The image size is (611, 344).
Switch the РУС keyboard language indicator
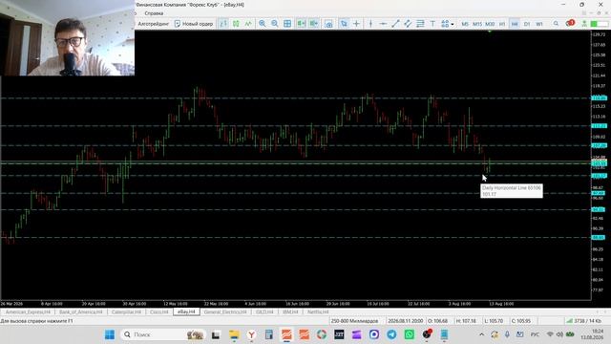pos(535,334)
